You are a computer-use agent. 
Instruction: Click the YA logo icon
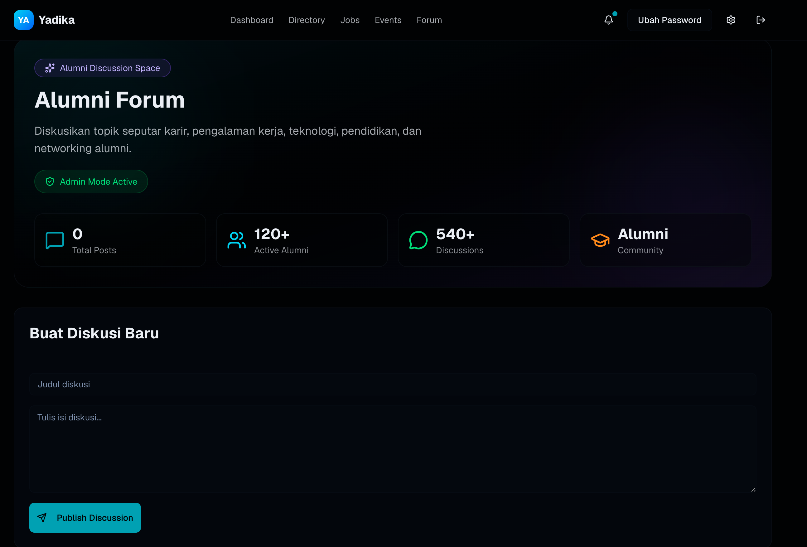point(24,20)
